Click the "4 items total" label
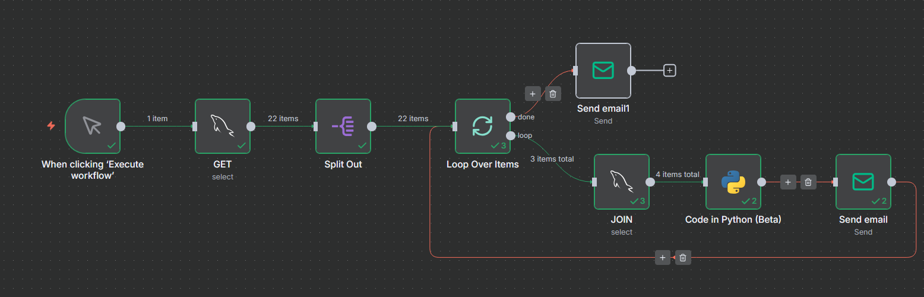Screen dimensions: 924x297 point(678,175)
